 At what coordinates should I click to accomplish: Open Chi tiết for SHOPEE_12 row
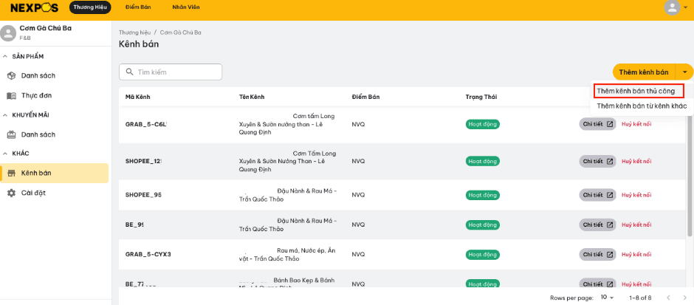(x=597, y=162)
